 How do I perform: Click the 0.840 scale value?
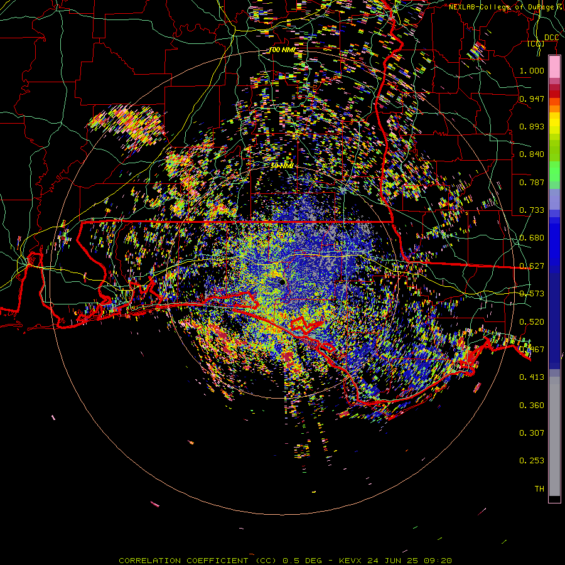(x=532, y=154)
